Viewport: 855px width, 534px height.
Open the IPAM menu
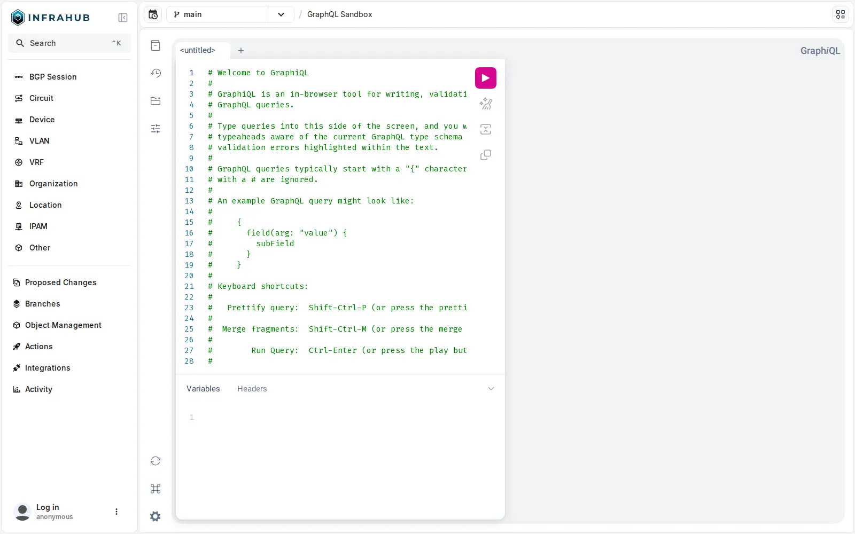tap(69, 226)
